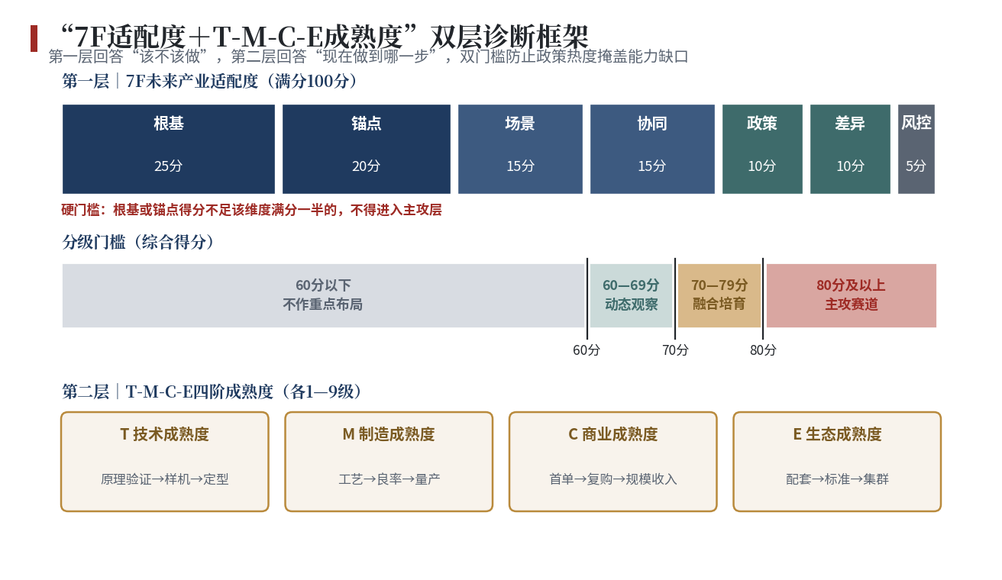Select the 60分以下 不作重点布局 bar
The height and width of the screenshot is (580, 1002).
[x=323, y=295]
